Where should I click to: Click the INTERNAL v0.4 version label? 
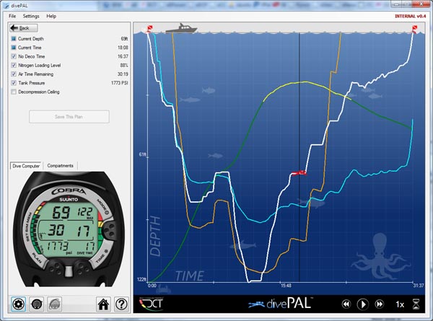[411, 17]
